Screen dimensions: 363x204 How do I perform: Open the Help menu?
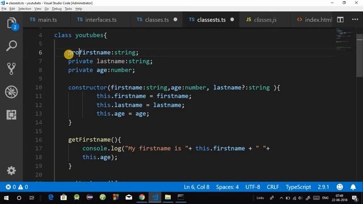point(79,9)
